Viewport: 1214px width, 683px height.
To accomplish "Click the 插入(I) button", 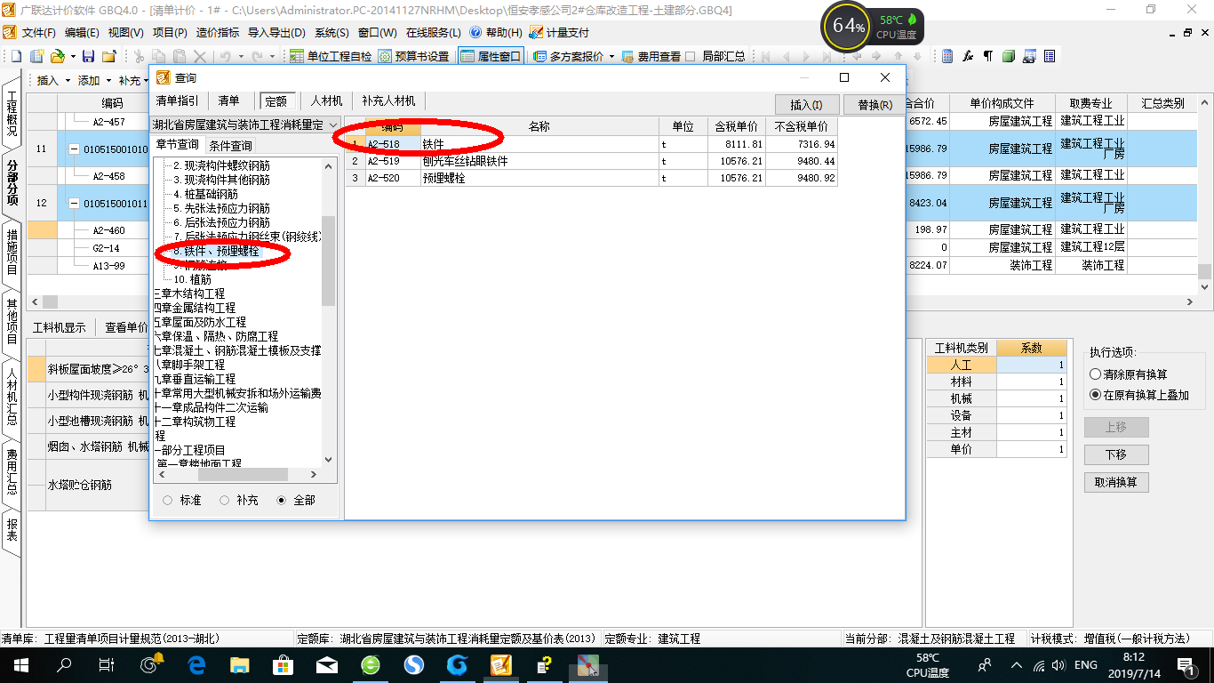I will (807, 105).
